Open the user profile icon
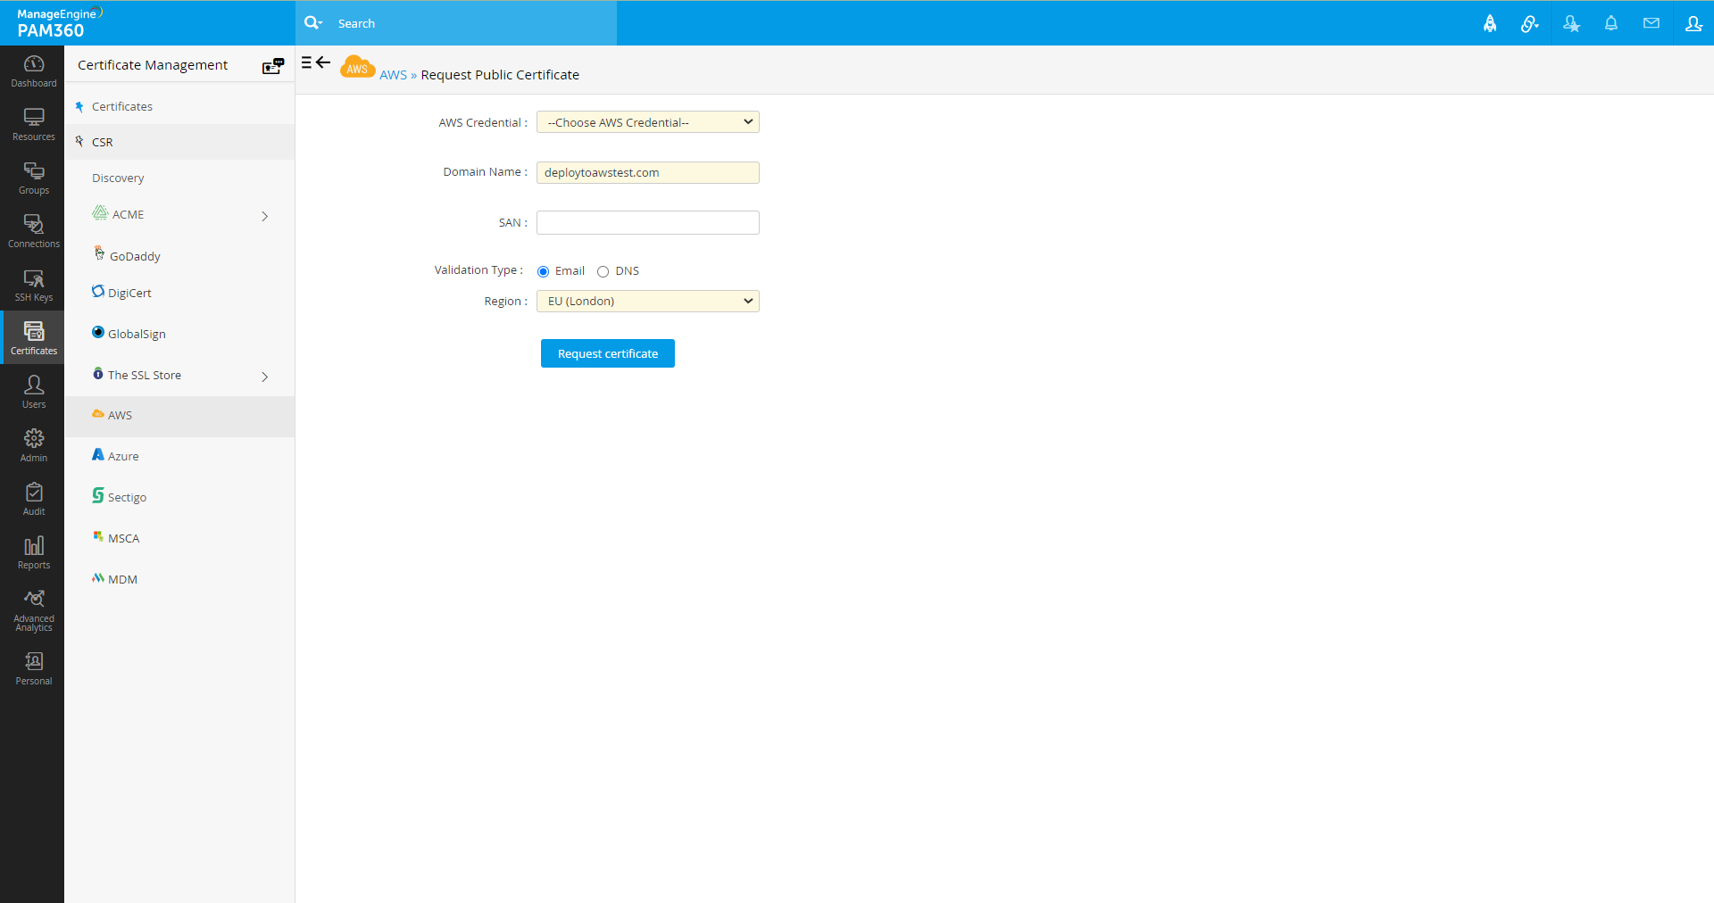Image resolution: width=1714 pixels, height=903 pixels. click(1693, 24)
